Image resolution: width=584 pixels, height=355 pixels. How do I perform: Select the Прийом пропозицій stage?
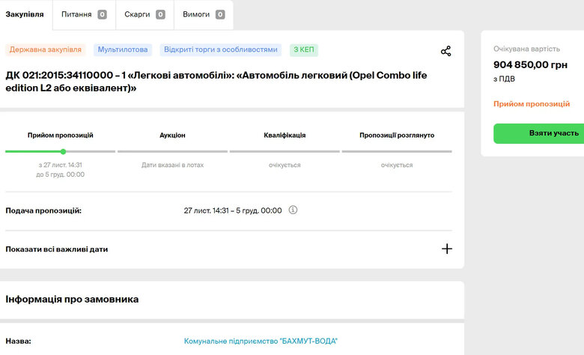60,136
